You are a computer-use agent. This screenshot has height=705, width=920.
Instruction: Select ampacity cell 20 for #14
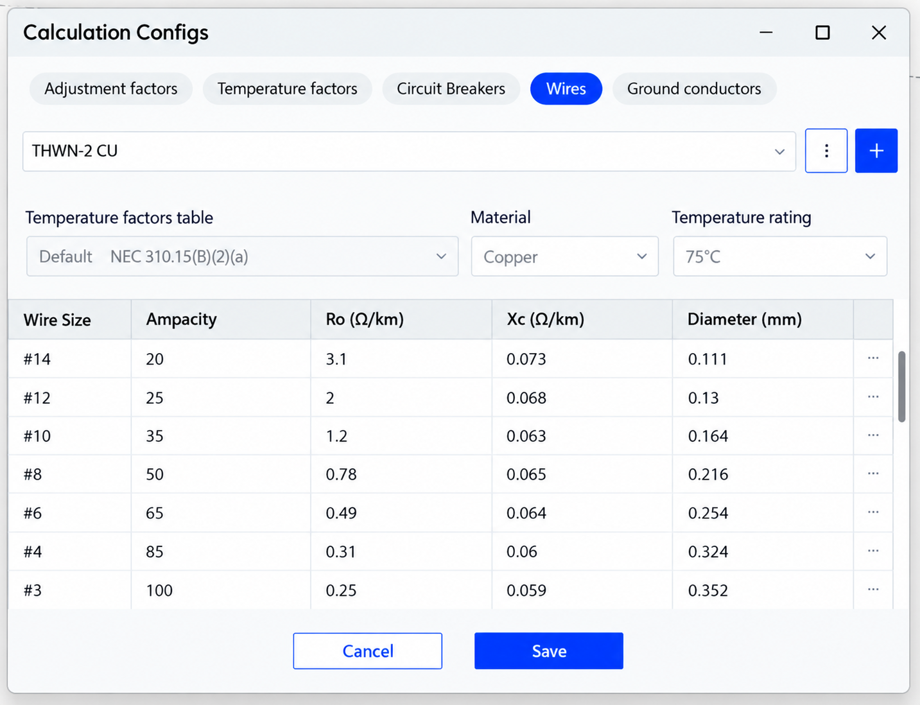(221, 359)
